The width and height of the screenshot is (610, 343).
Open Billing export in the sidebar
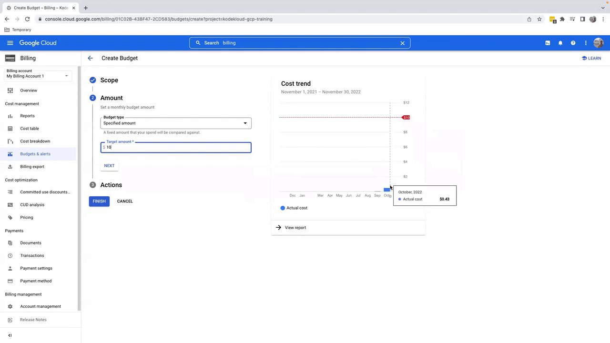[32, 167]
